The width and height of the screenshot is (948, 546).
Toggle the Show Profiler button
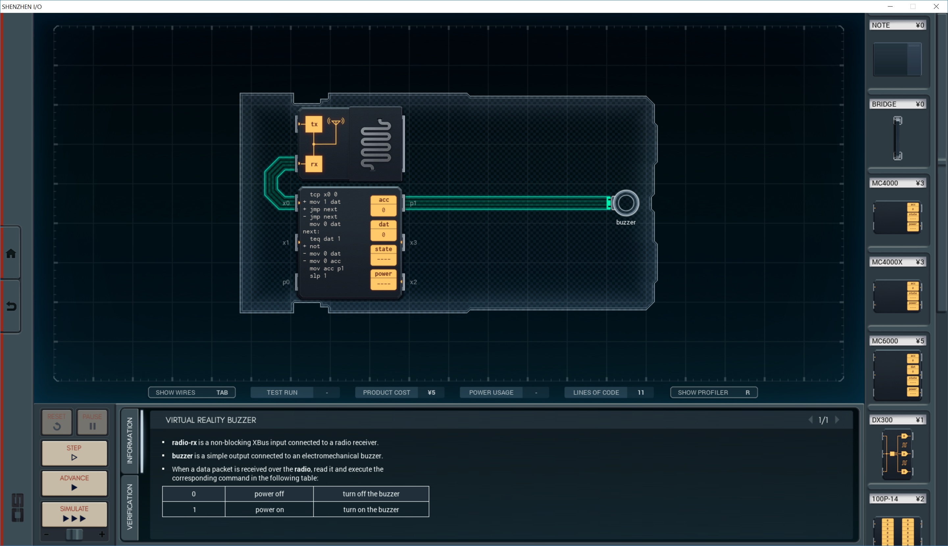click(x=713, y=392)
